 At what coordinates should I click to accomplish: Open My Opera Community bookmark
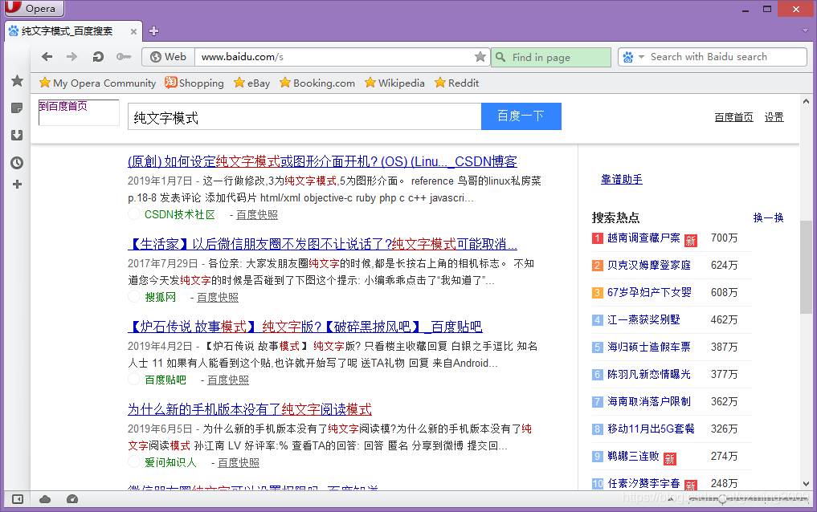(97, 83)
